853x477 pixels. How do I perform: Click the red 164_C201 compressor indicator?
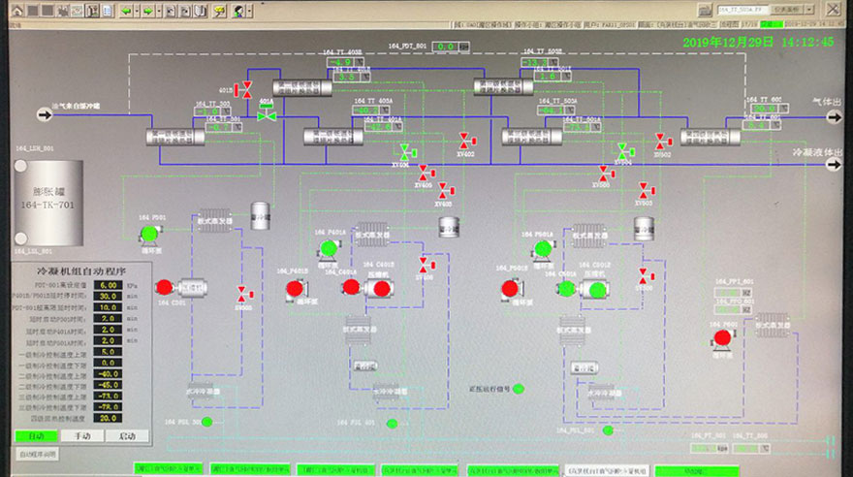[x=164, y=287]
